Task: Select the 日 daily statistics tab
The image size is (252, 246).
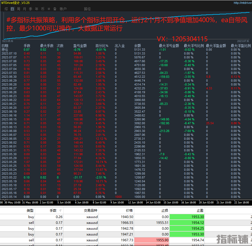Action: (x=12, y=9)
